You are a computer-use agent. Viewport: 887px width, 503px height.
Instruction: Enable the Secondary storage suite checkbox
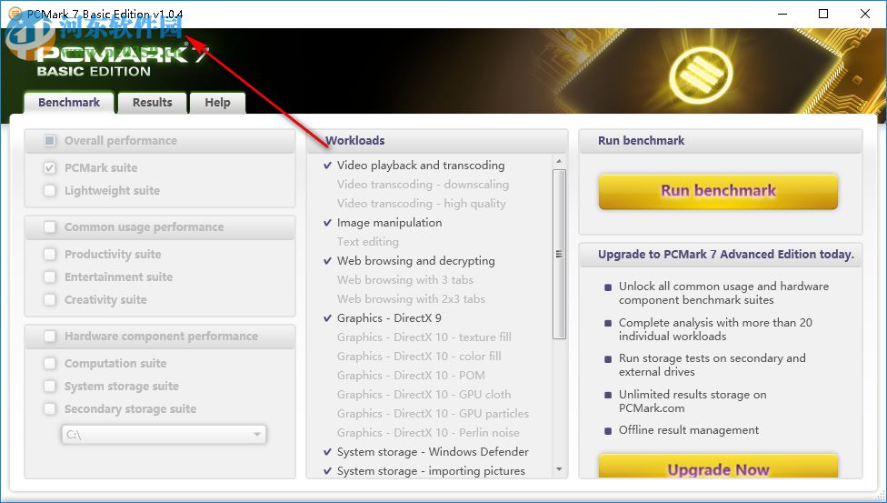(x=50, y=409)
